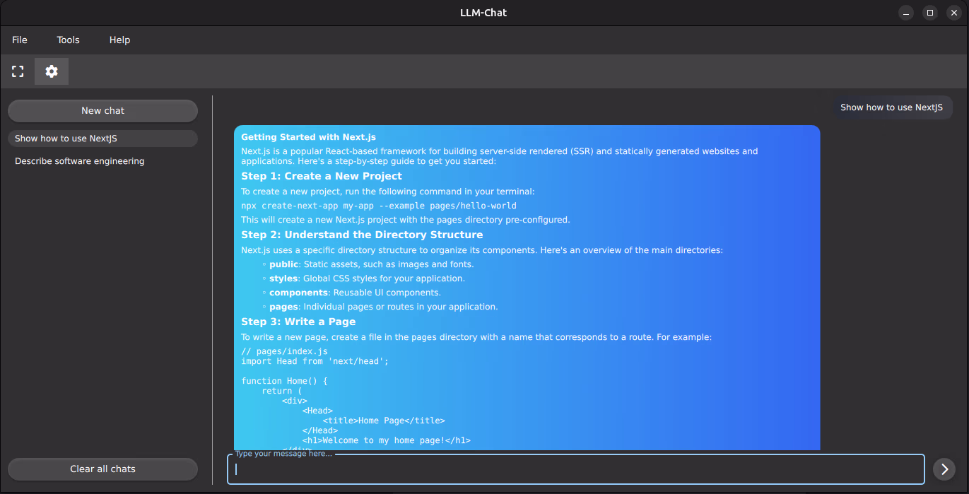Maximize the LLM-Chat window
This screenshot has width=969, height=494.
930,13
